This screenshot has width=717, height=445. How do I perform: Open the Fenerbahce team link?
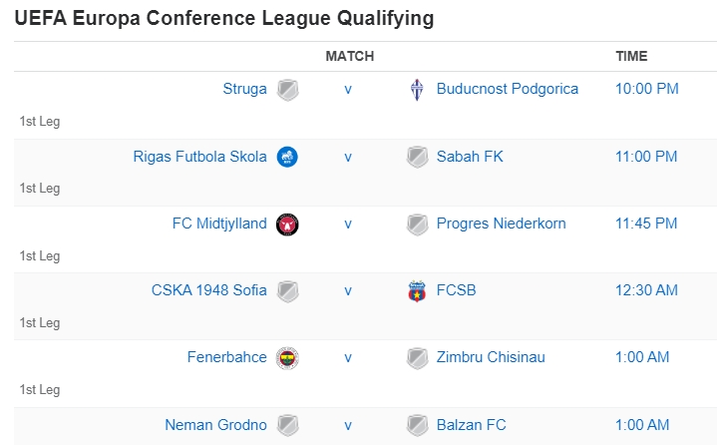226,357
